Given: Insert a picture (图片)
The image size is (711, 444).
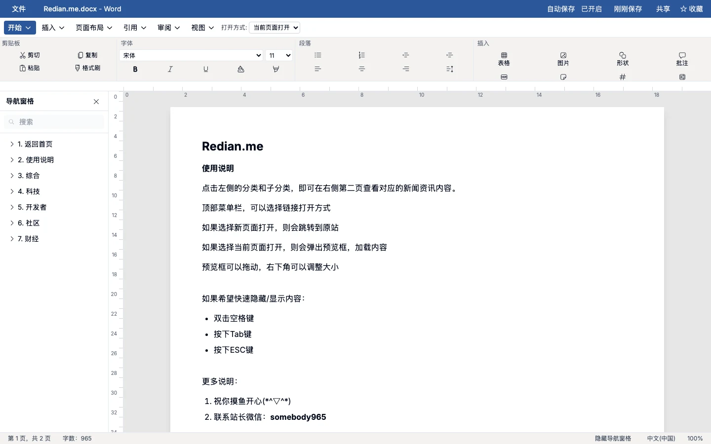Looking at the screenshot, I should pyautogui.click(x=563, y=59).
